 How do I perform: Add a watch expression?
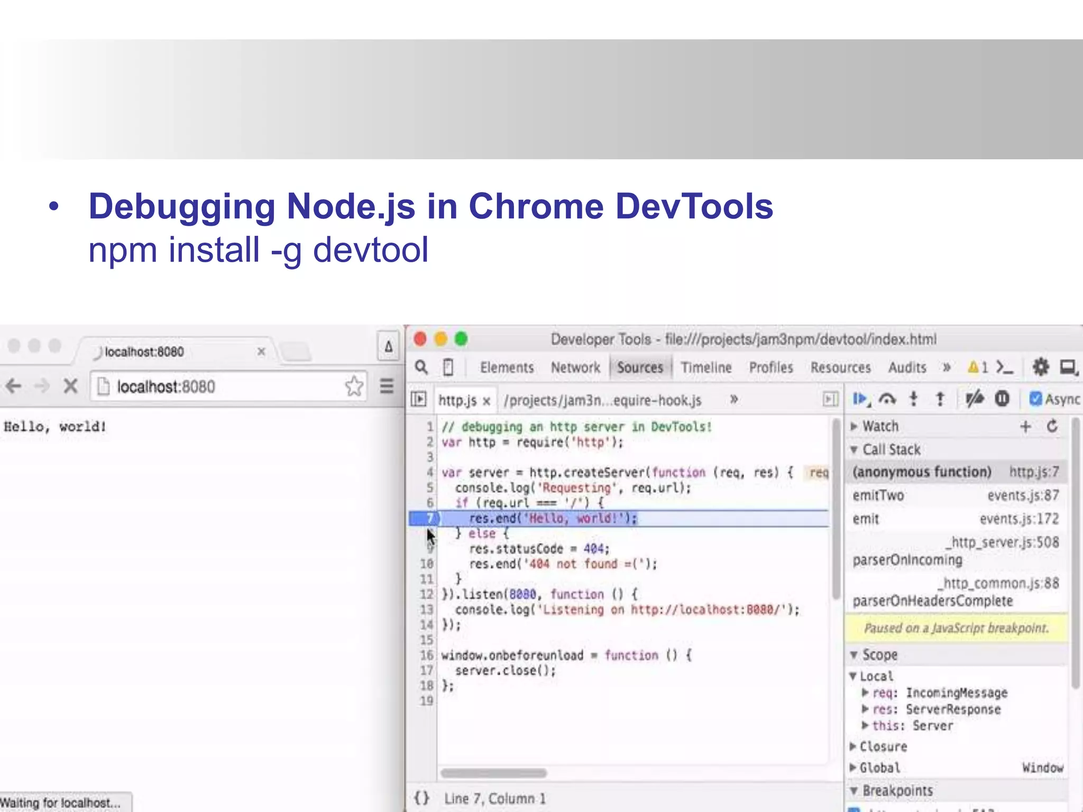point(1025,426)
